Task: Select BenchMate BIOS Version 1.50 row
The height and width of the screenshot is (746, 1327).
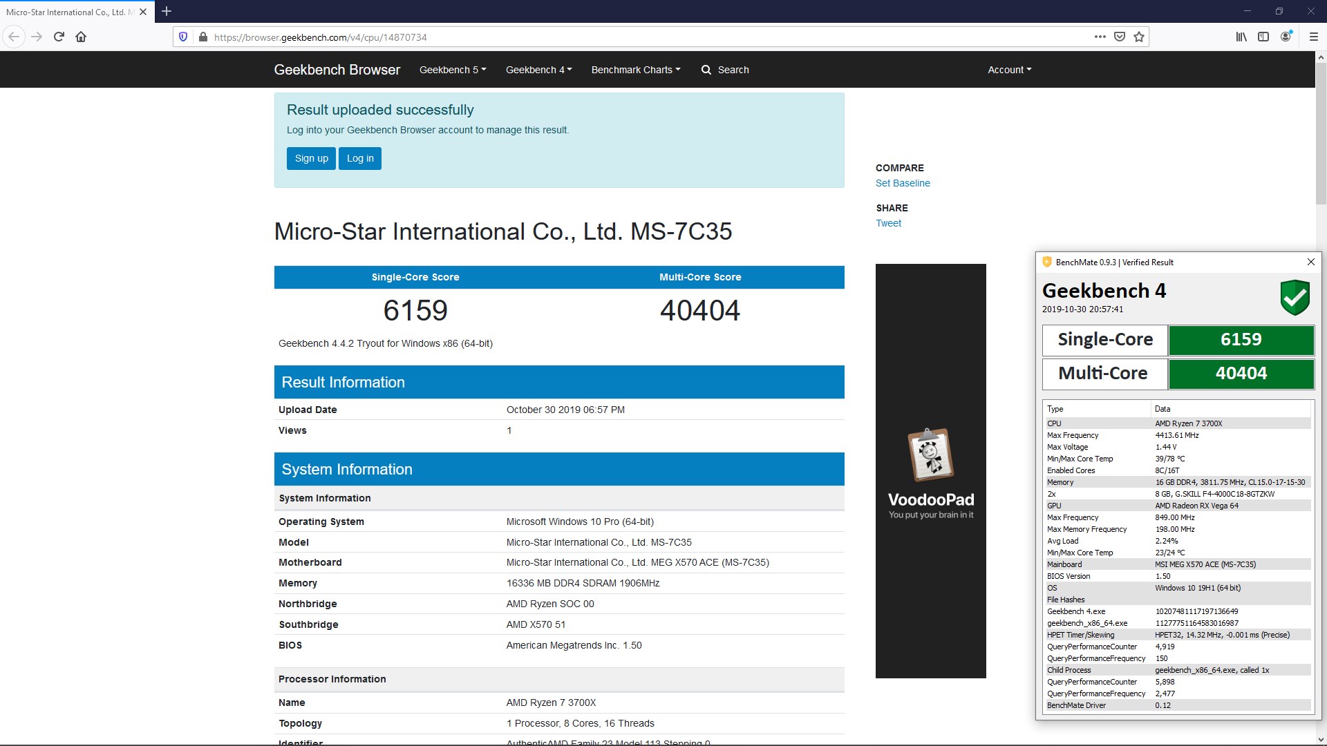Action: 1178,576
